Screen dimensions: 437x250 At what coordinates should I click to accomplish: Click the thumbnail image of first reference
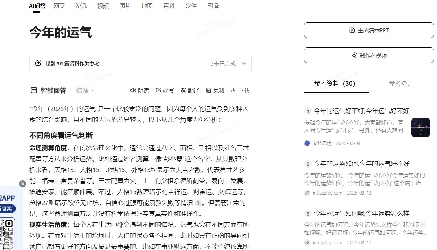tap(420, 127)
